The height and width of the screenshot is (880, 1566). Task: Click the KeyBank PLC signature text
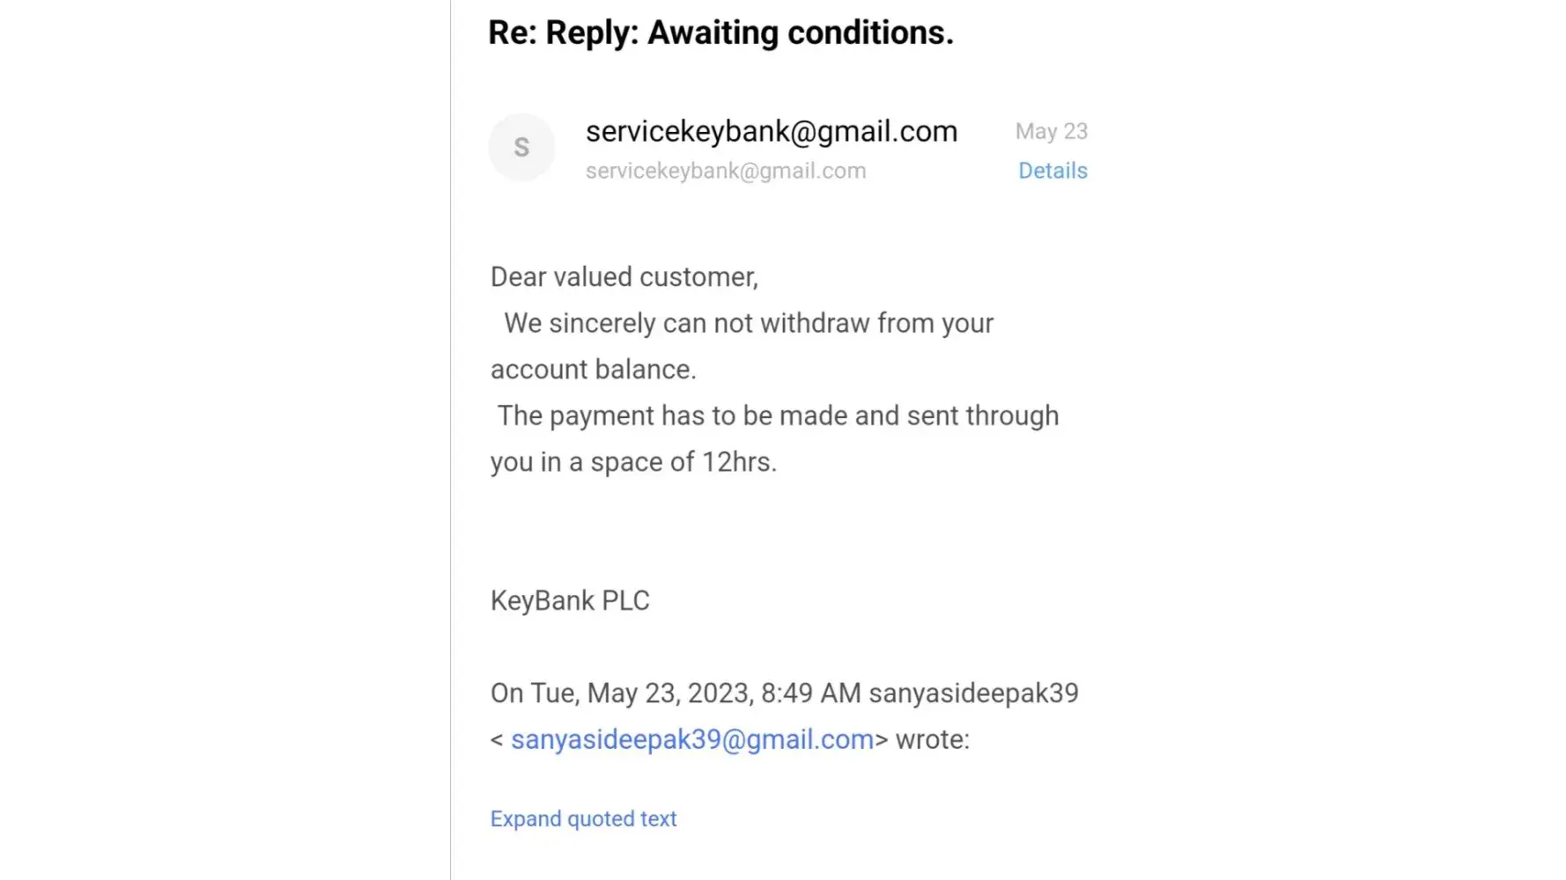570,600
